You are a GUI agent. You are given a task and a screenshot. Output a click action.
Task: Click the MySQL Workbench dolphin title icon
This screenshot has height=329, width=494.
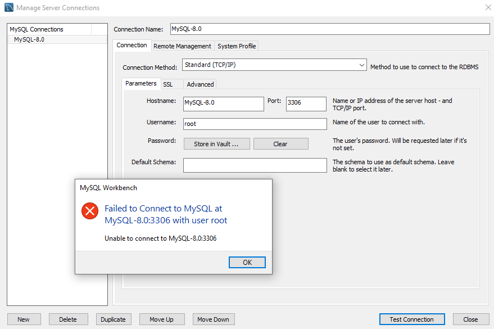tap(9, 8)
